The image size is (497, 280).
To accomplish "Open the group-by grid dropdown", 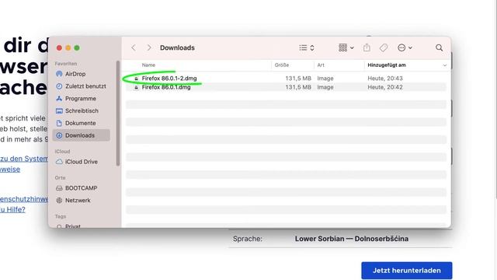I will coord(346,47).
